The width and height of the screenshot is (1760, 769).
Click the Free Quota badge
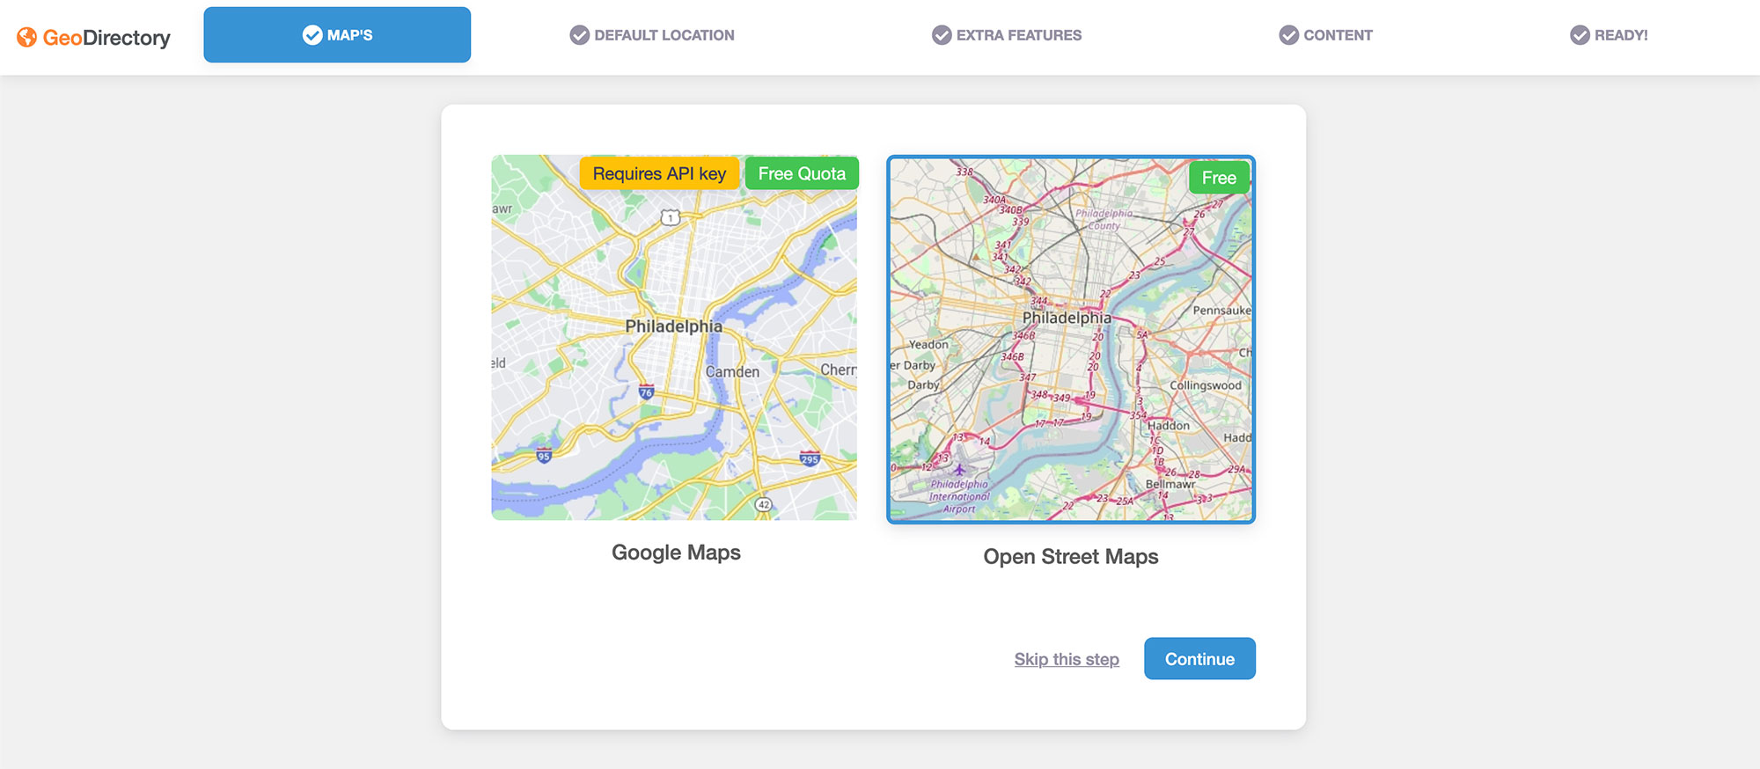click(802, 173)
